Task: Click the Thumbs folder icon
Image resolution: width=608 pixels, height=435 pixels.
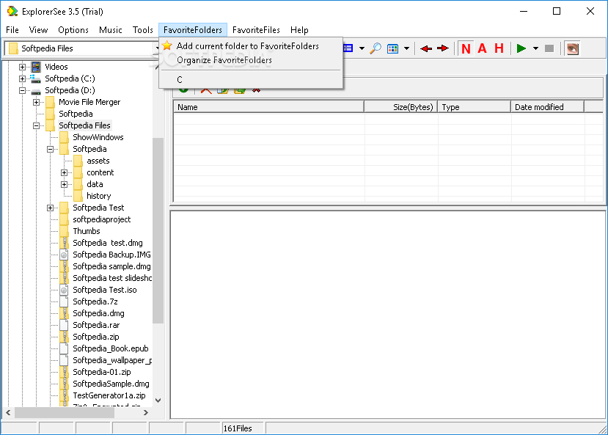Action: [65, 231]
